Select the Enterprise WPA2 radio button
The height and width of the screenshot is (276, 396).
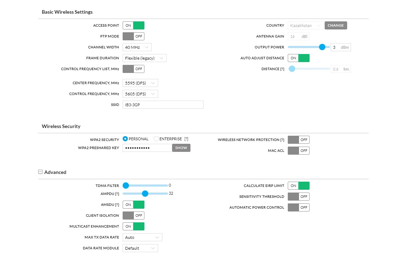[x=156, y=139]
